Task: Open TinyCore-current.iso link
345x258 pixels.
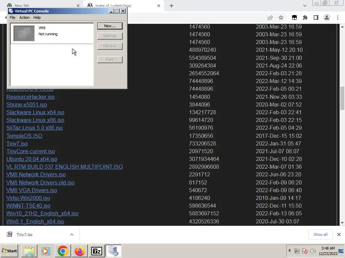Action: (x=31, y=151)
